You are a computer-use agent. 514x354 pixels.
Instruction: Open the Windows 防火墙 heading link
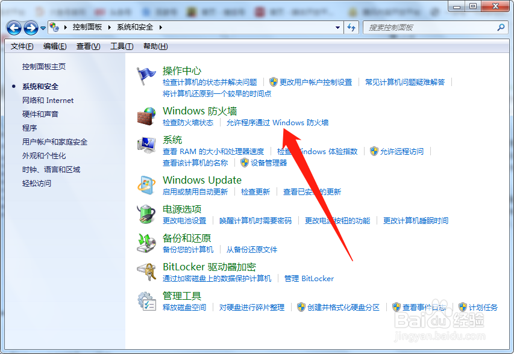tap(200, 111)
